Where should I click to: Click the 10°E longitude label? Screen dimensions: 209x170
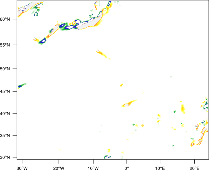[160, 168]
